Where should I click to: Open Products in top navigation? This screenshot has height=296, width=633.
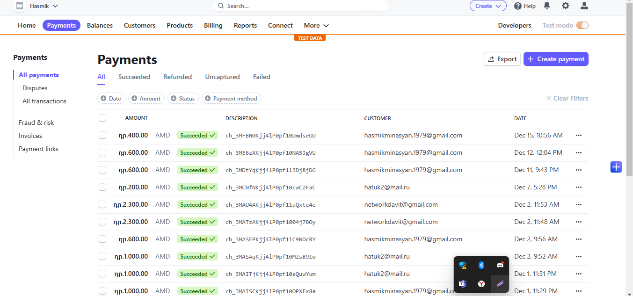coord(180,25)
